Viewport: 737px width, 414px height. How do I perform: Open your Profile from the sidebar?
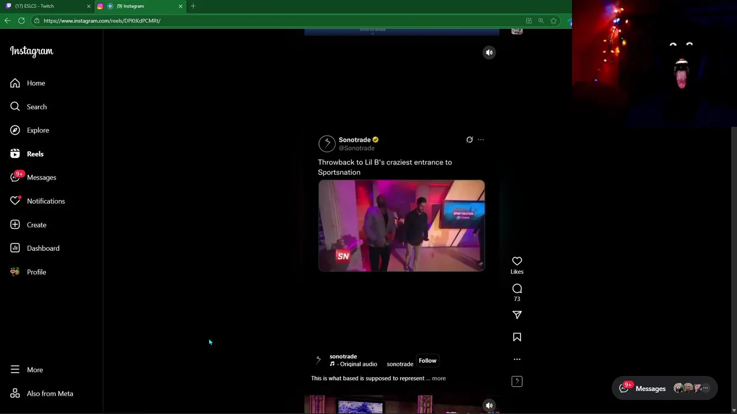tap(36, 272)
